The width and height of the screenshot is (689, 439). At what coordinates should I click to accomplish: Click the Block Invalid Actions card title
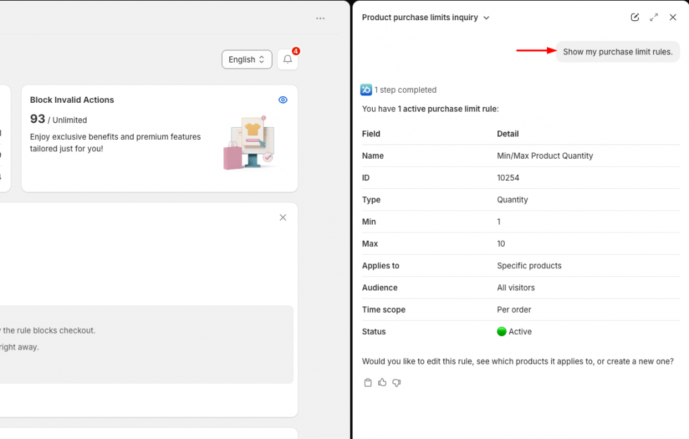click(72, 99)
